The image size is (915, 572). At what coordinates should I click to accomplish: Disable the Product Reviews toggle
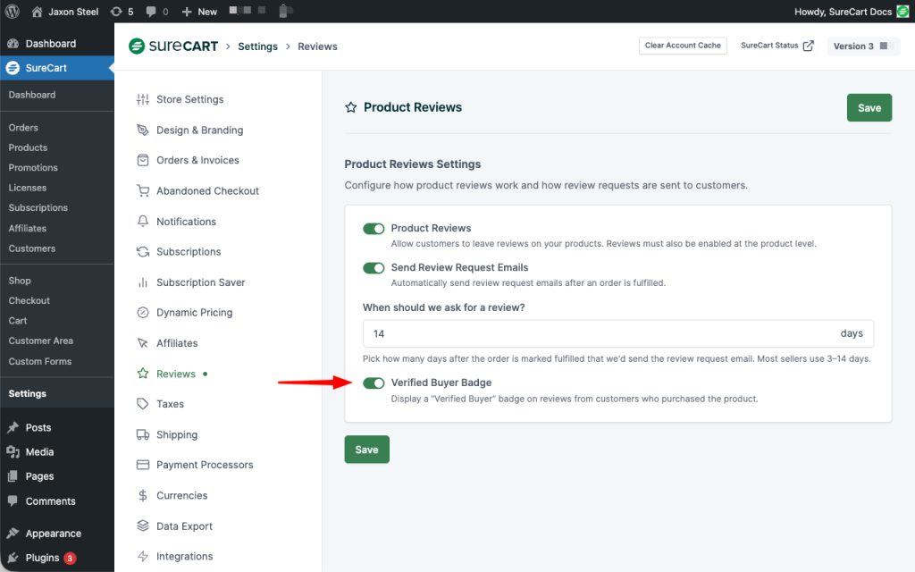click(374, 229)
